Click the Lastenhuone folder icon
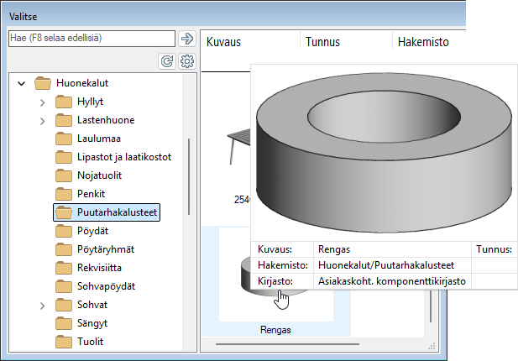The image size is (518, 361). pyautogui.click(x=64, y=120)
